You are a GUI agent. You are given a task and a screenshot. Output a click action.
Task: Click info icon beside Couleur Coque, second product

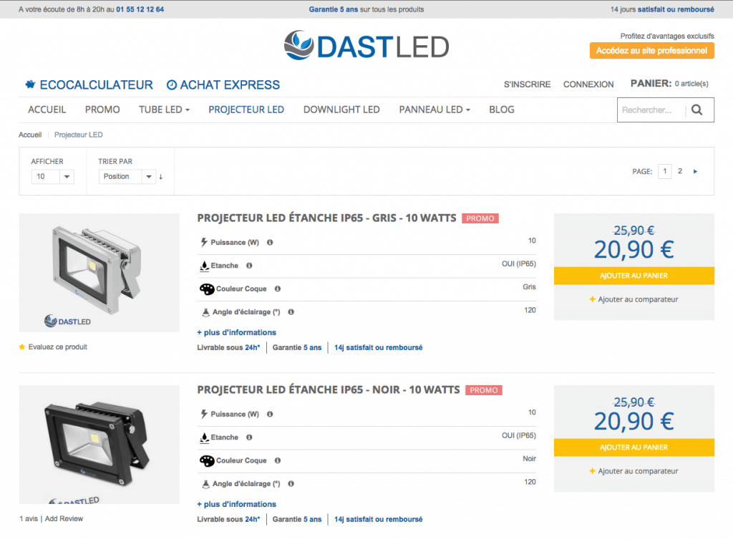point(277,461)
